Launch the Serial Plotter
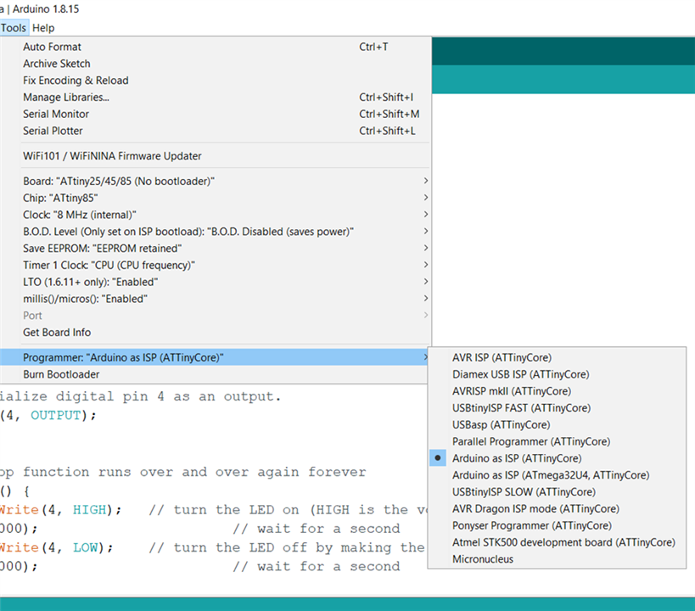Viewport: 695px width, 611px height. point(53,131)
